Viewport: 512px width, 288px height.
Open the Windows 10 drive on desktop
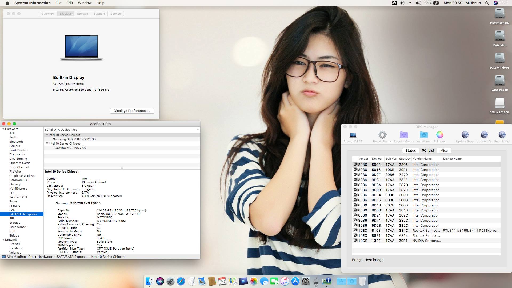(499, 81)
